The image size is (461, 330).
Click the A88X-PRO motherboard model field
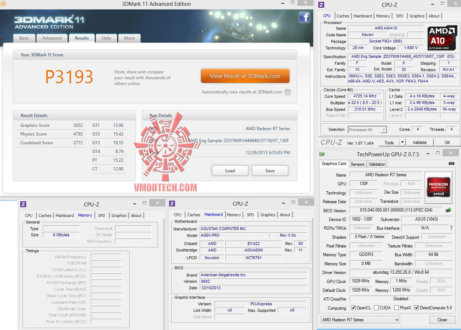coord(234,236)
